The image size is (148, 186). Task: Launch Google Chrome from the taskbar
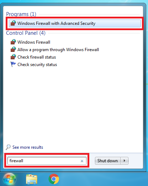[x=54, y=179]
